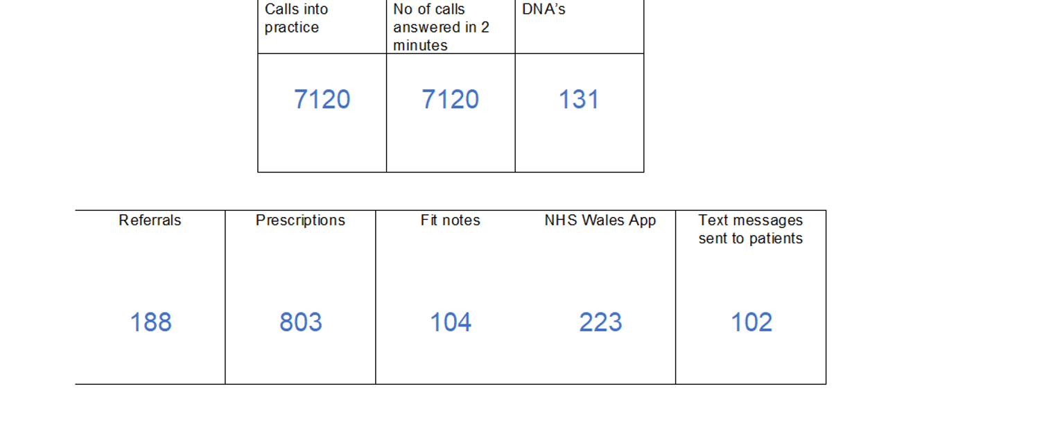Click the DNA's value 131
The width and height of the screenshot is (1044, 436).
pos(578,100)
